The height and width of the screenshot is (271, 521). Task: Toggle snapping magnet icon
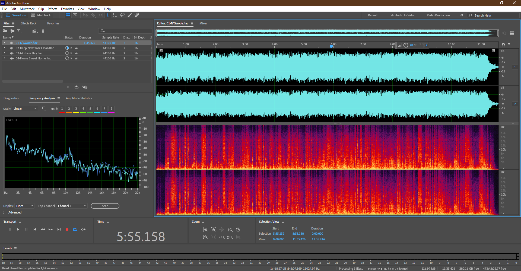[503, 44]
